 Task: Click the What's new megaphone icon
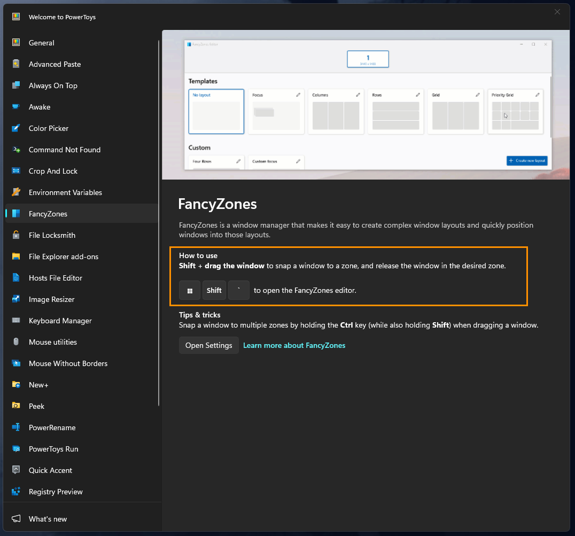tap(16, 519)
